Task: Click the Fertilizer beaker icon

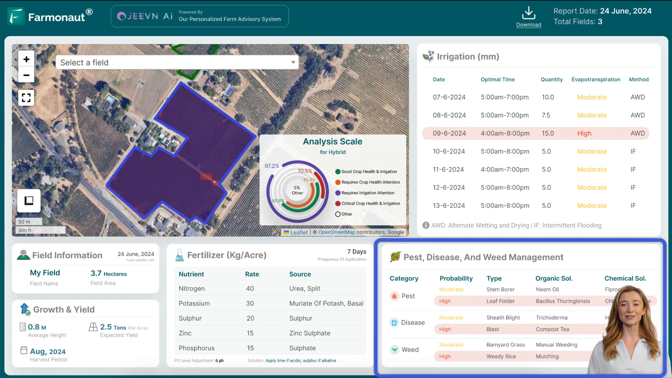Action: tap(179, 255)
